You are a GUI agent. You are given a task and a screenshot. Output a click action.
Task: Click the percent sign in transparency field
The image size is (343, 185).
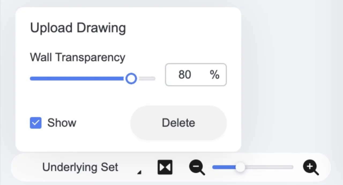tap(215, 75)
